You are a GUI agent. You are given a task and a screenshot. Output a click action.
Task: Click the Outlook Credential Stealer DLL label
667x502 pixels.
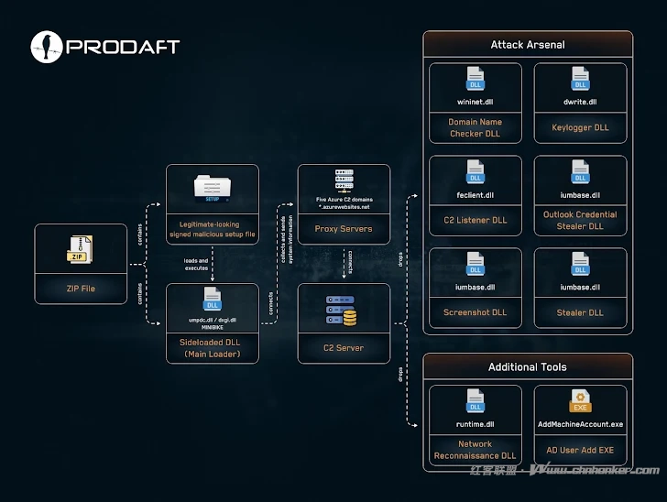(580, 220)
